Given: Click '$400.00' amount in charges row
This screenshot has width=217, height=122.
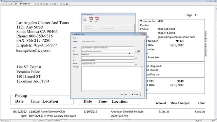Looking at the screenshot, I should tap(164, 112).
